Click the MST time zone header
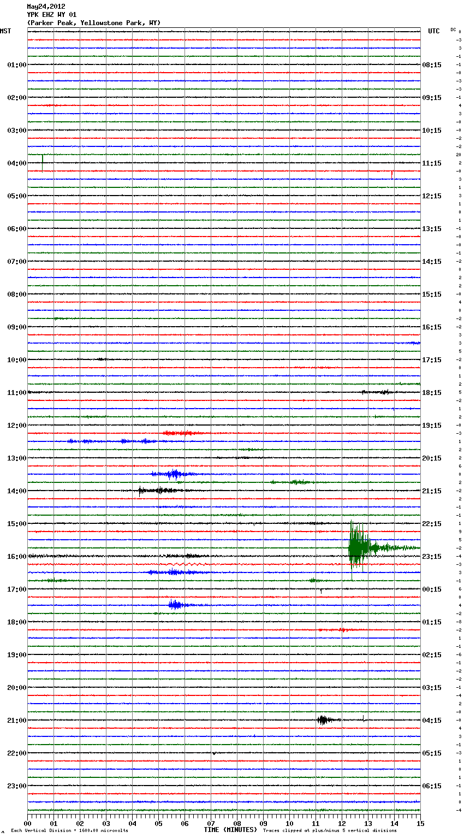464x838 pixels. click(5, 31)
